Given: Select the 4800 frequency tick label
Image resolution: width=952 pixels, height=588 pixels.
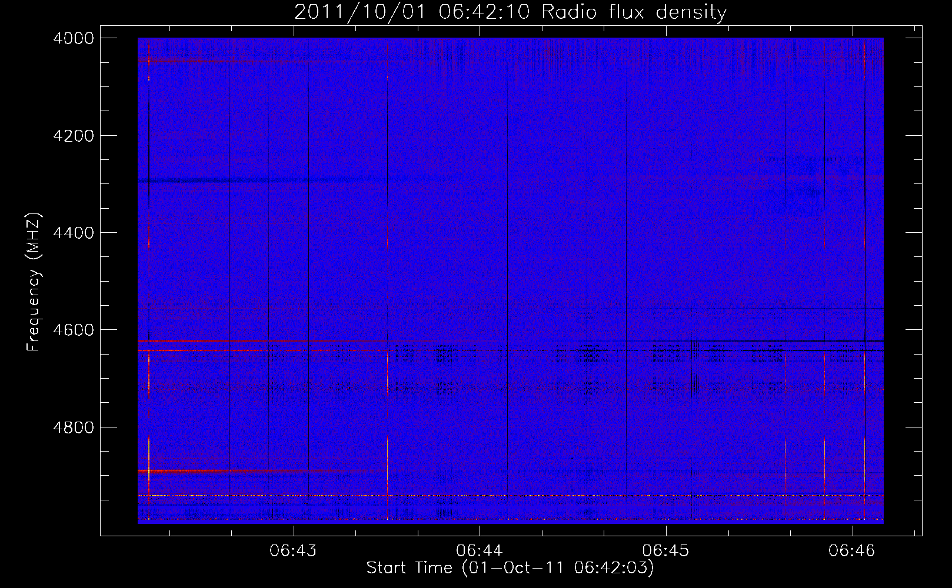Looking at the screenshot, I should click(x=74, y=427).
